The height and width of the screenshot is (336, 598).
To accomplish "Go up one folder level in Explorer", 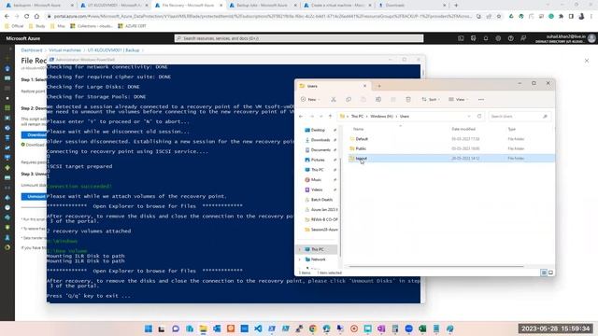I will tap(330, 116).
